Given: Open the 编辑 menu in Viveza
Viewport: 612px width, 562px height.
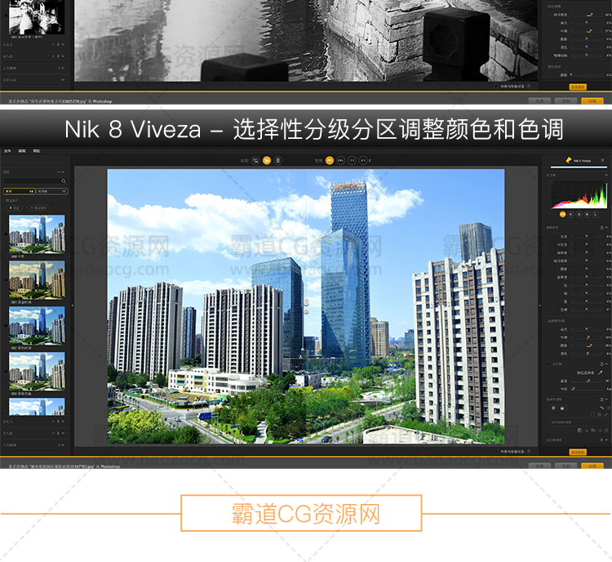Looking at the screenshot, I should click(22, 151).
